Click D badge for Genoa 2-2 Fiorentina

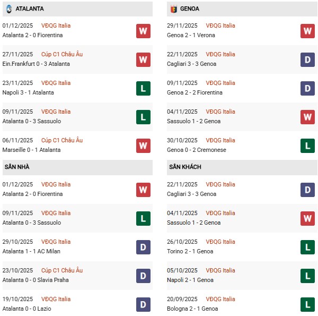[307, 88]
